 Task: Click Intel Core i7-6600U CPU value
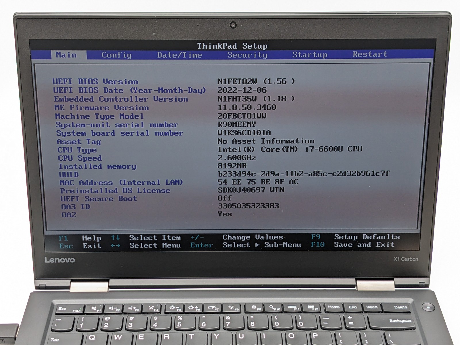click(x=290, y=149)
